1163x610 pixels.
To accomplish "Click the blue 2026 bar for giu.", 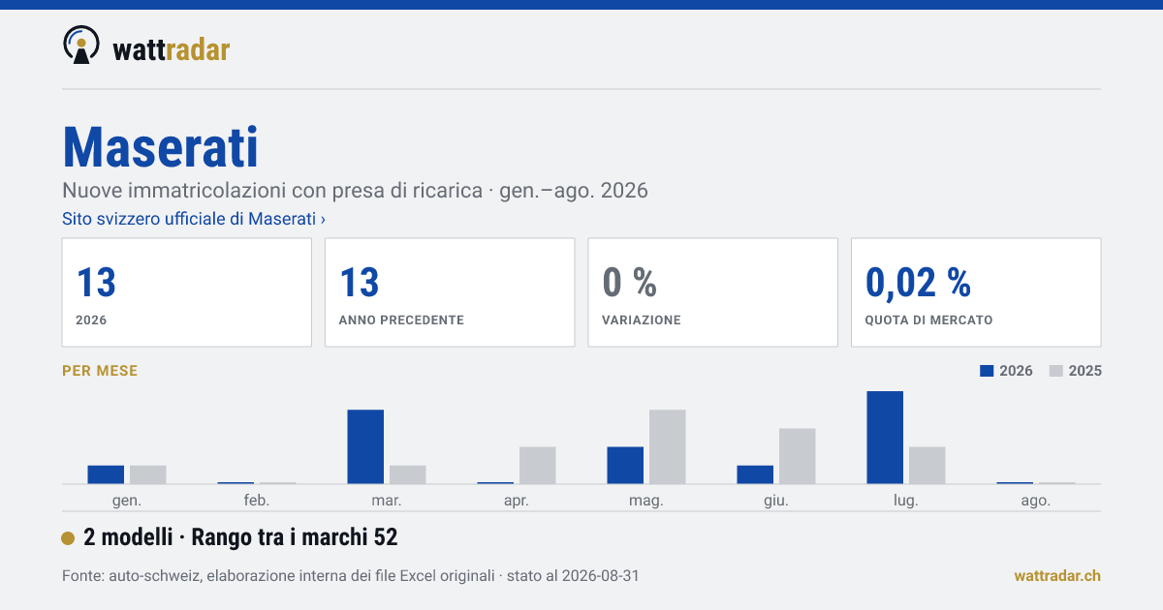I will [x=755, y=474].
